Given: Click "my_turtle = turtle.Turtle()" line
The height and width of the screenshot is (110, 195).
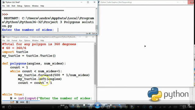Looking at the screenshot, I should [29, 56].
